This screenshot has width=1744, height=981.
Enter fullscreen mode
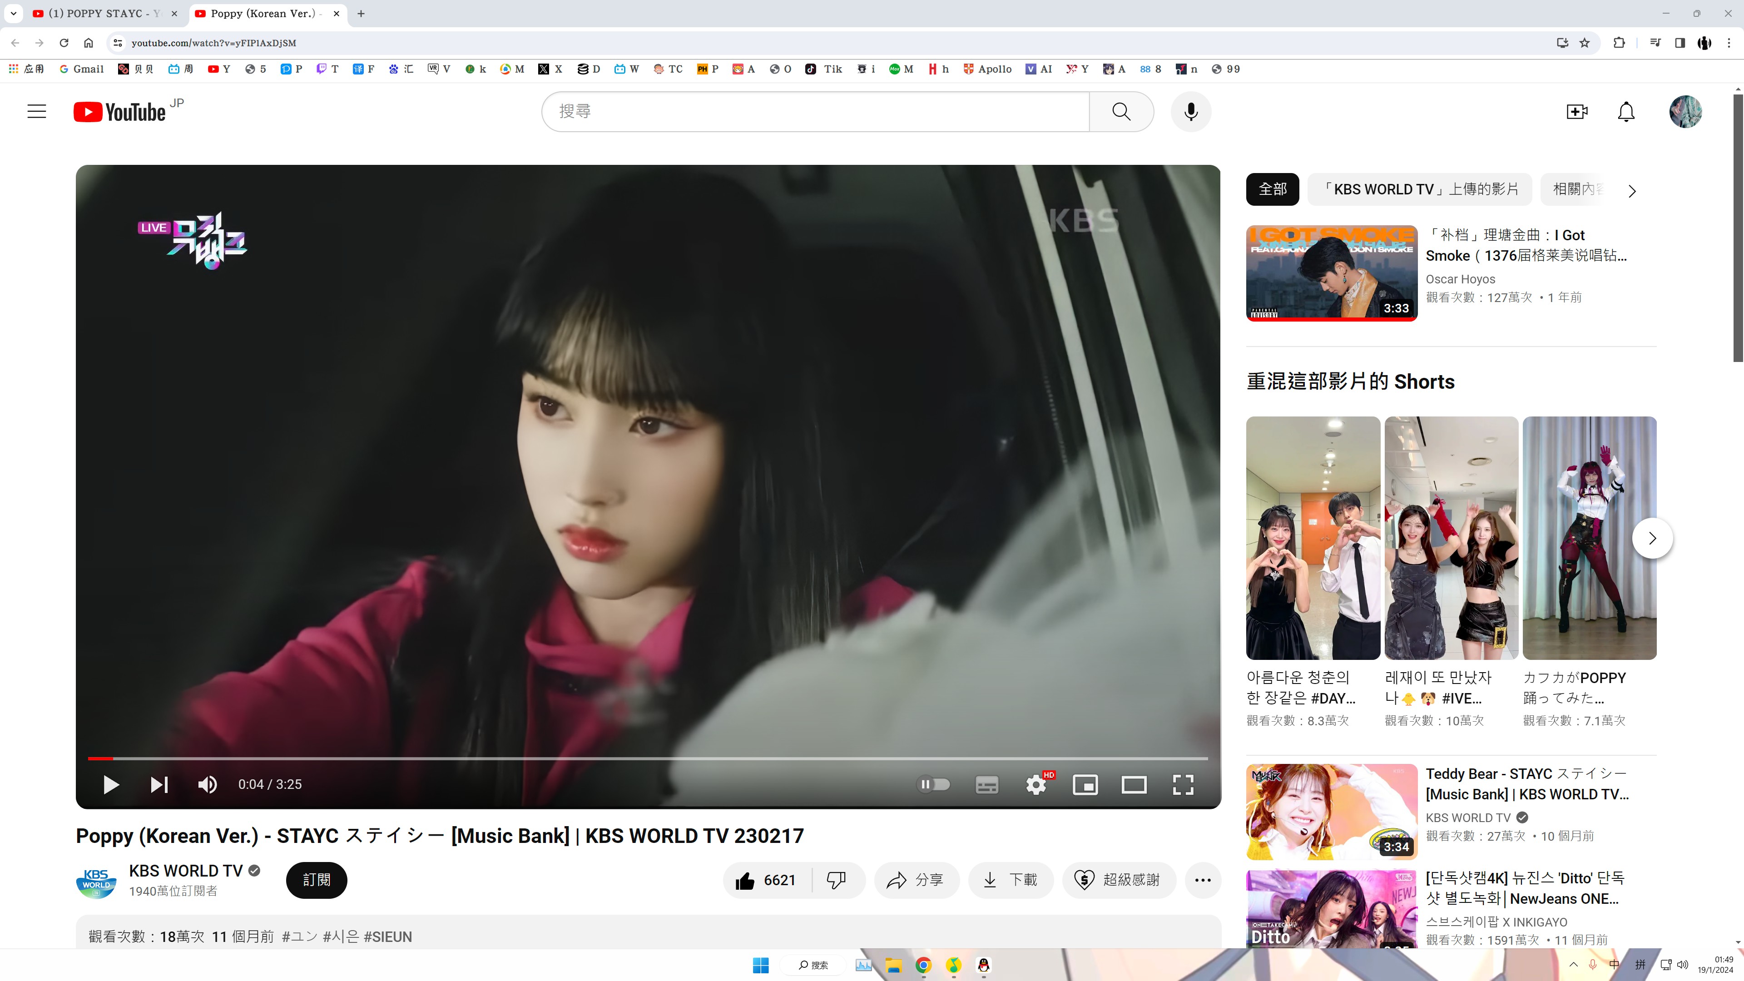pyautogui.click(x=1183, y=785)
